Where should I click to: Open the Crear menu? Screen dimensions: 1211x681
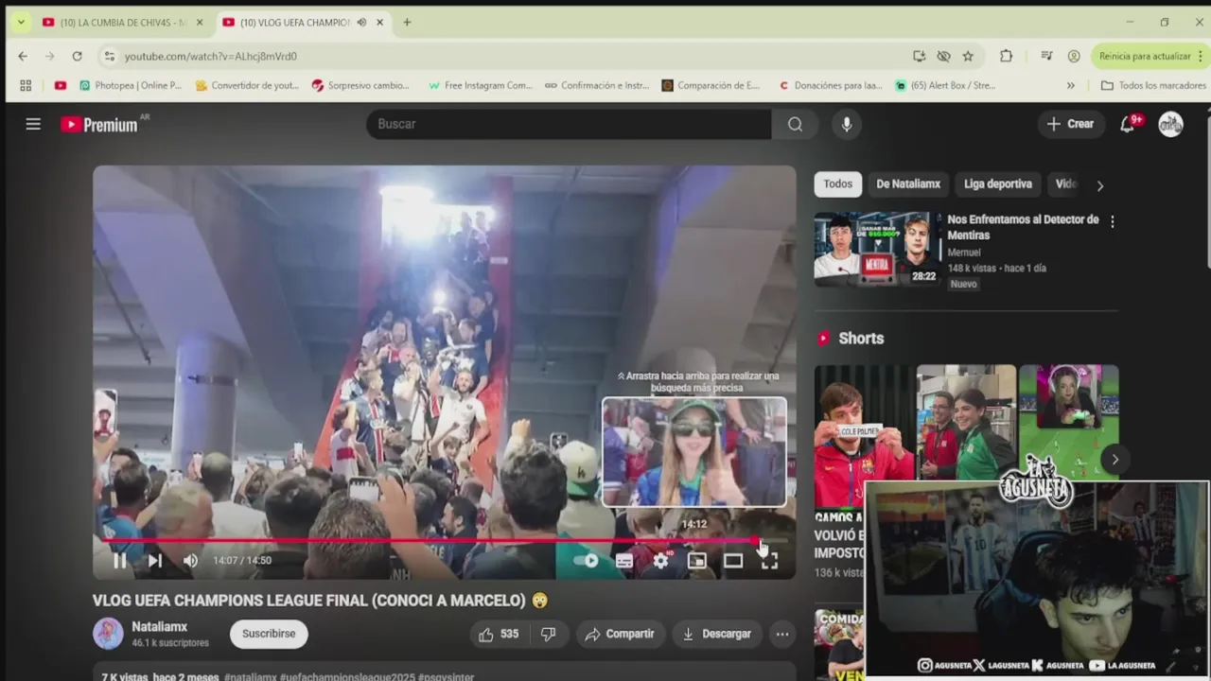[x=1070, y=124]
